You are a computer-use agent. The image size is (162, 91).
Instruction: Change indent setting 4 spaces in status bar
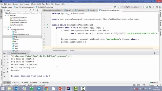coord(152,85)
